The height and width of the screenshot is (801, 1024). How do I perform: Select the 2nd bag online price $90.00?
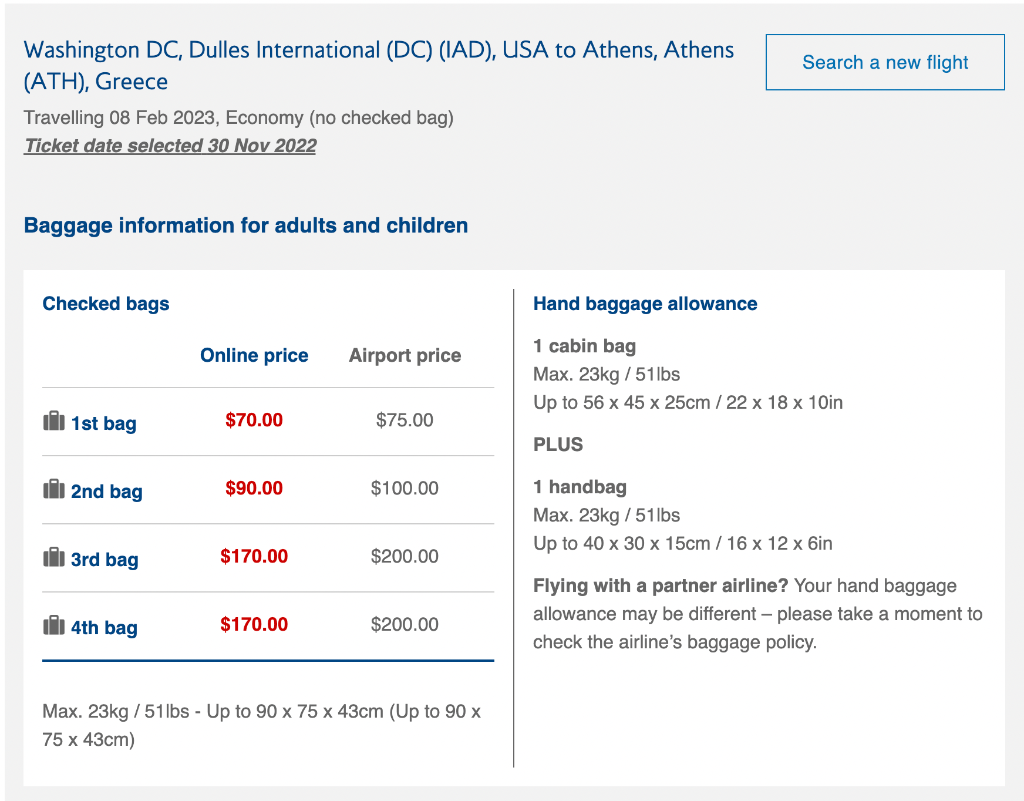[x=254, y=489]
